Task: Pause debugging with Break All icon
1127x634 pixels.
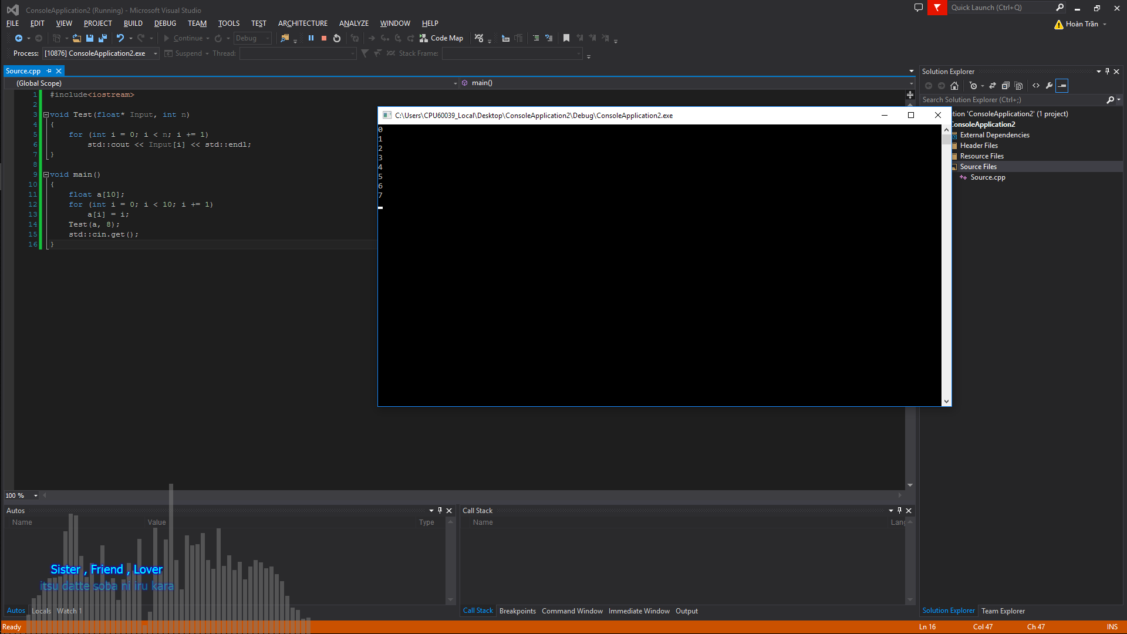Action: pyautogui.click(x=311, y=38)
